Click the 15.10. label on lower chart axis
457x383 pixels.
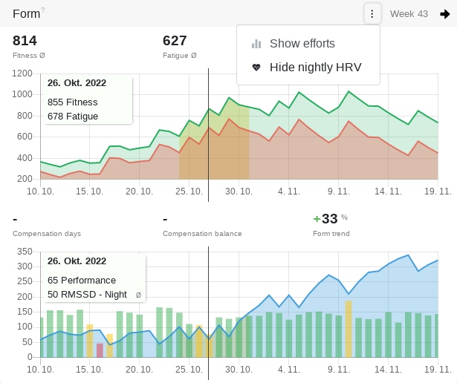89,370
